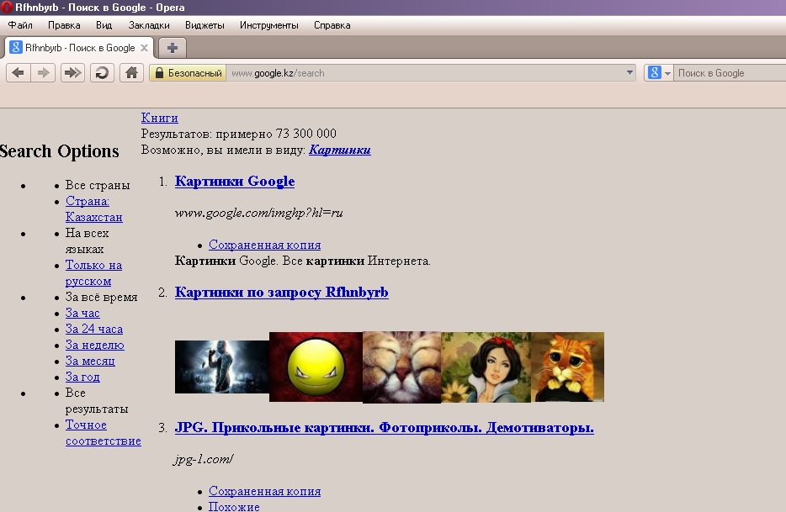Viewport: 786px width, 512px height.
Task: Filter results Только на русском
Action: click(x=93, y=273)
